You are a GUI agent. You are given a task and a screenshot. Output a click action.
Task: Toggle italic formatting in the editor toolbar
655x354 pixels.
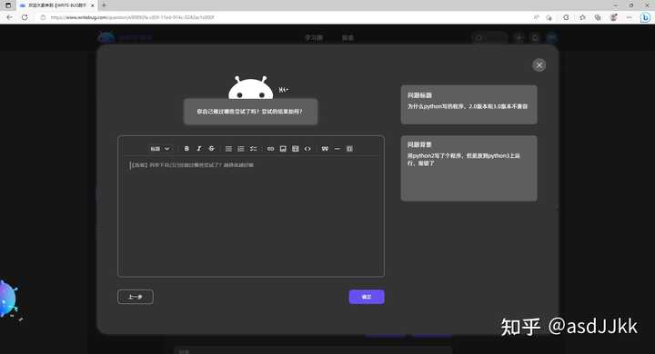(x=199, y=149)
